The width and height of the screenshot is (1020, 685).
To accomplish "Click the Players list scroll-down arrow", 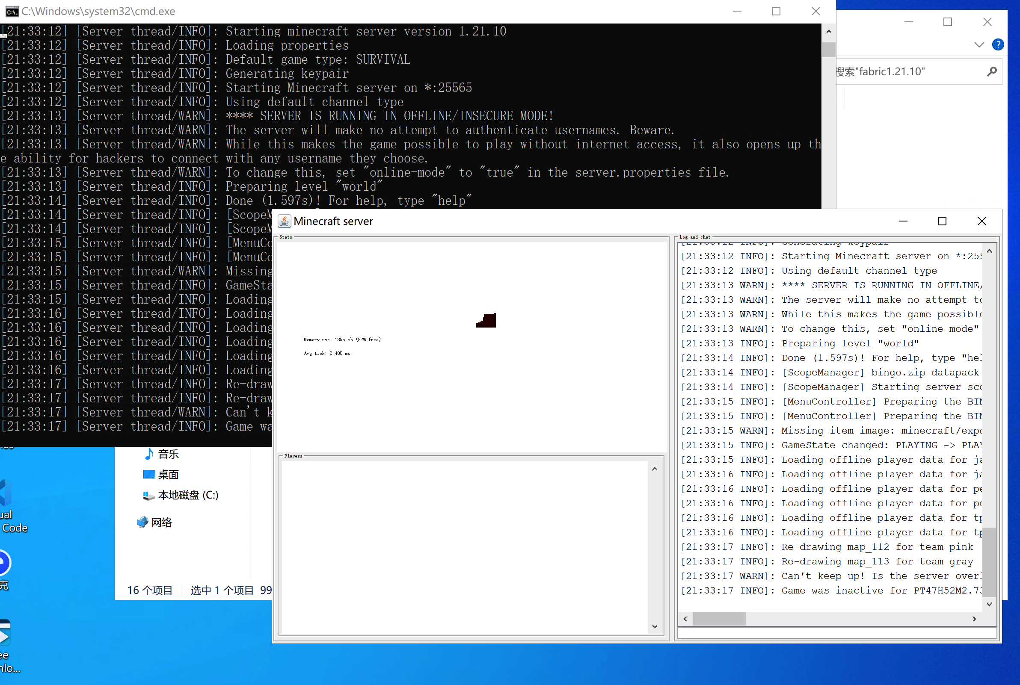I will tap(655, 626).
